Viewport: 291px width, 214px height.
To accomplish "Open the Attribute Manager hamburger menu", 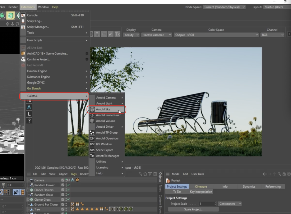I will tap(168, 174).
